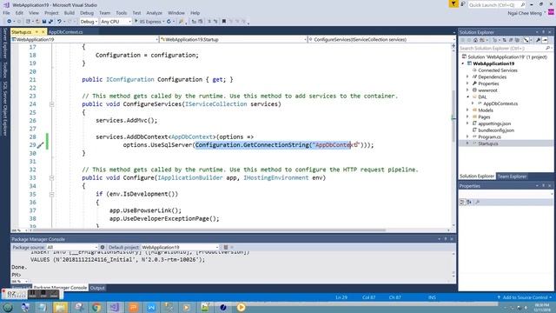The image size is (556, 313).
Task: Click stop command icon in Package Manager Console
Action: (226, 247)
